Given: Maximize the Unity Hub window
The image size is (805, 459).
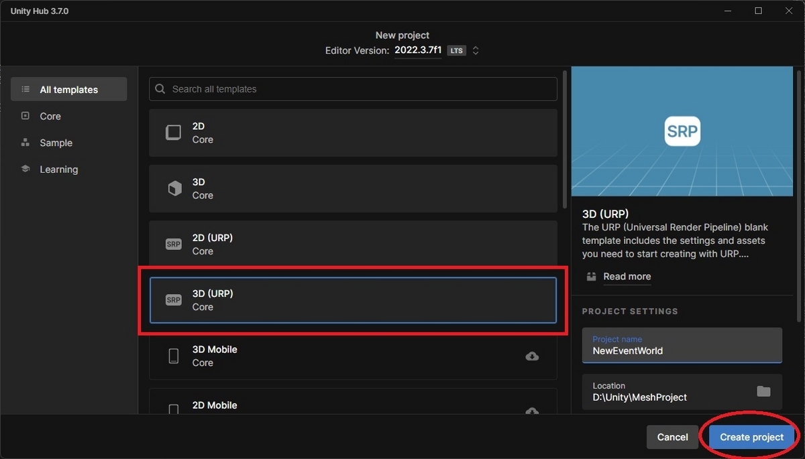Looking at the screenshot, I should tap(759, 11).
